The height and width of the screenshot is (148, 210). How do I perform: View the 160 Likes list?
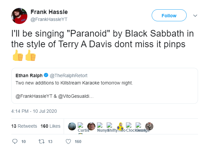50,126
